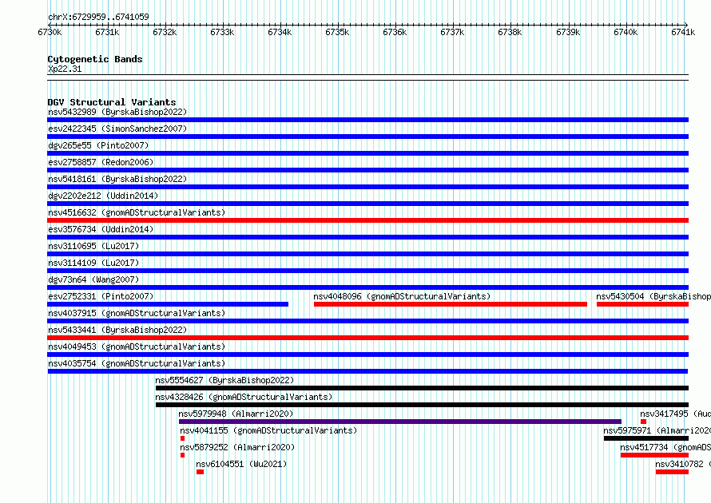The width and height of the screenshot is (711, 503).
Task: Click the blue bar under esv2758857 (Redon2006)
Action: pos(367,170)
